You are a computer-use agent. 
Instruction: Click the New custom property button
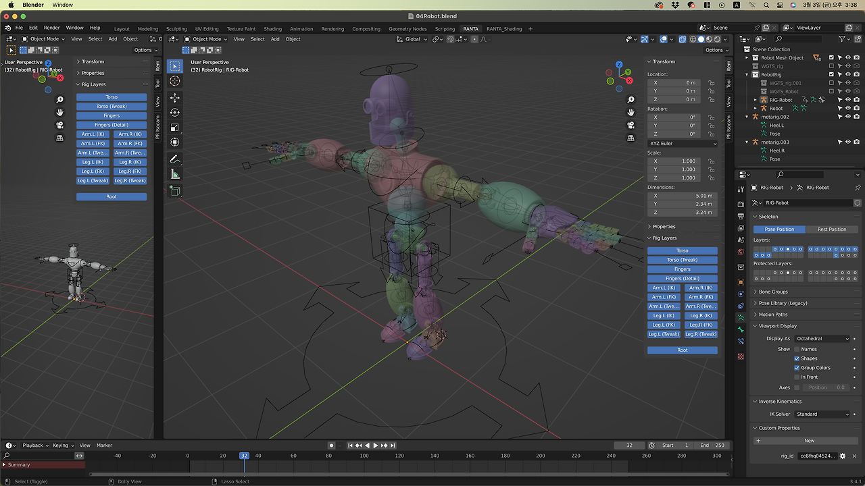(x=809, y=441)
